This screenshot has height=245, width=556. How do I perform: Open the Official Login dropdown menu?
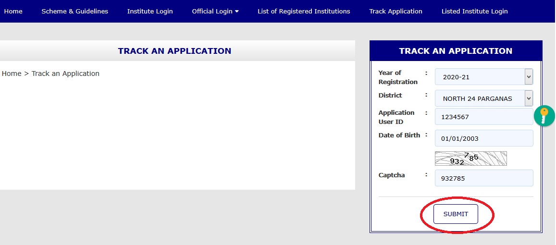[x=215, y=11]
